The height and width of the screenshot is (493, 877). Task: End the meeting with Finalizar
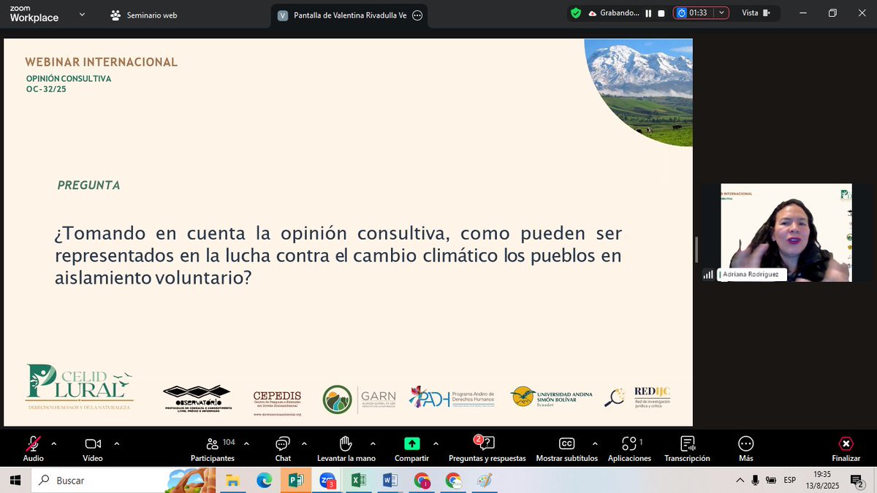tap(846, 448)
